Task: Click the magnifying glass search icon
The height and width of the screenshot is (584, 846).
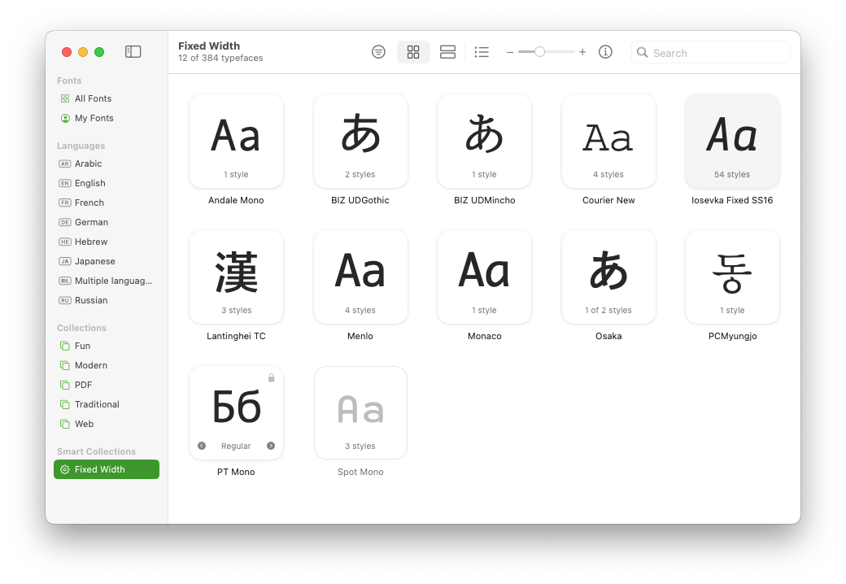Action: [642, 52]
